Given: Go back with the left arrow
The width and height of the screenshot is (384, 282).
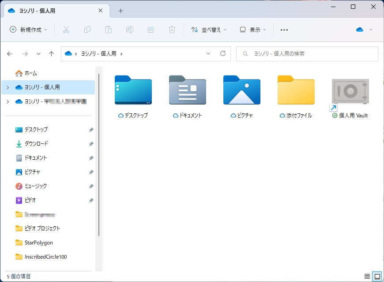Looking at the screenshot, I should point(10,53).
